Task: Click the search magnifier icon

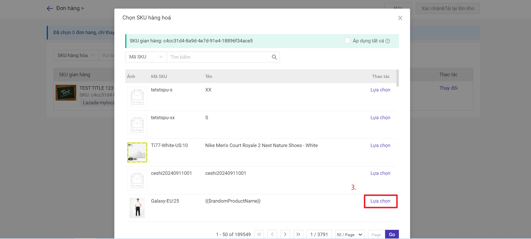Action: [x=274, y=57]
